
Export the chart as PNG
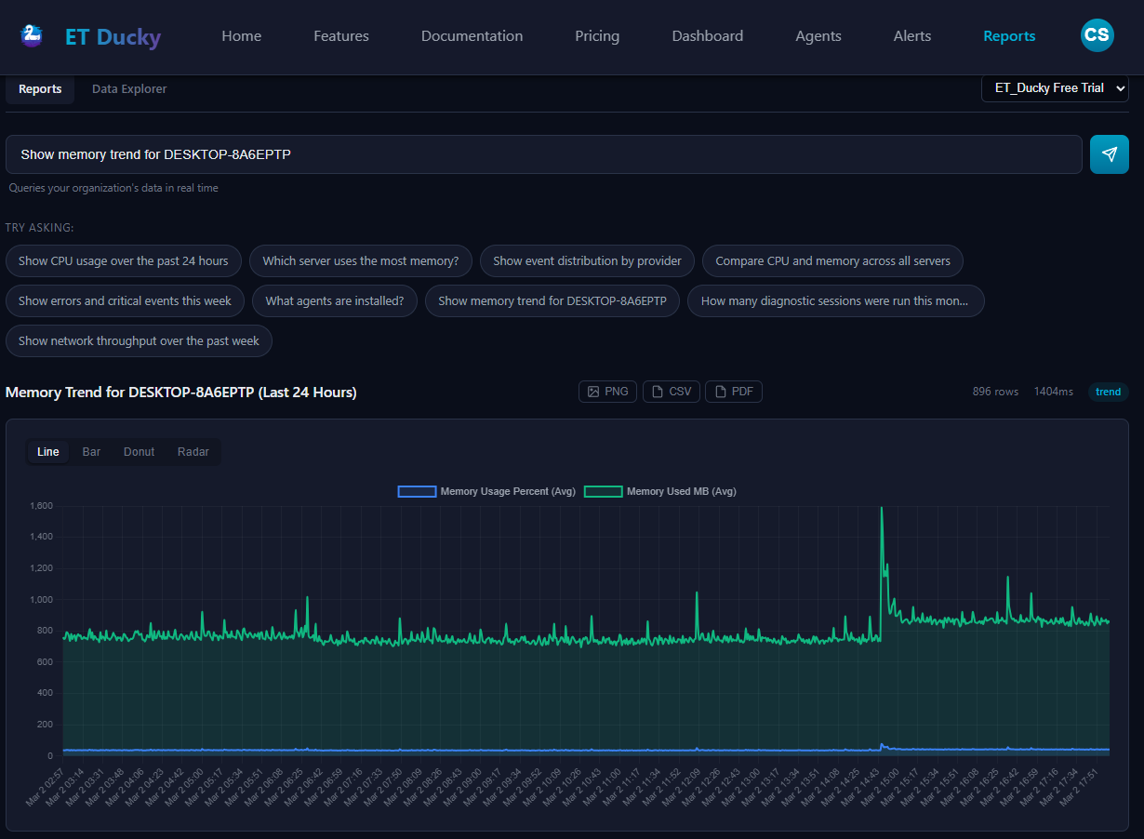[607, 392]
